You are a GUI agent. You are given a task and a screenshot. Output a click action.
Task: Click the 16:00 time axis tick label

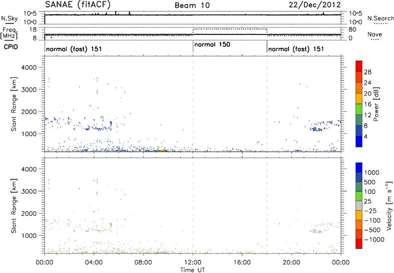click(242, 263)
